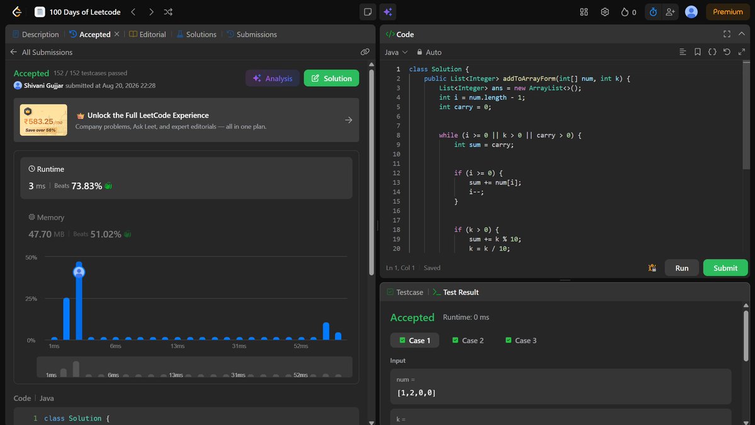This screenshot has height=425, width=755.
Task: Click the submission panel vertical scrollbar
Action: pos(372,173)
